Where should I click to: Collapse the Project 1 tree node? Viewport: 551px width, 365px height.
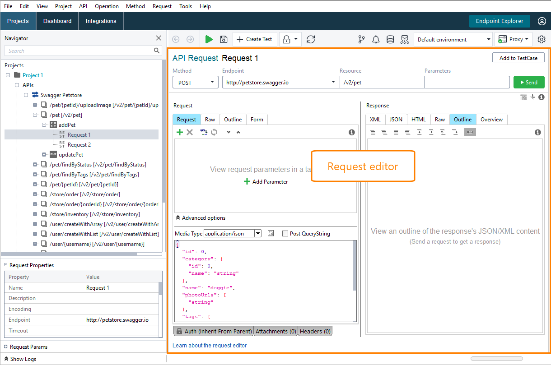(x=8, y=75)
